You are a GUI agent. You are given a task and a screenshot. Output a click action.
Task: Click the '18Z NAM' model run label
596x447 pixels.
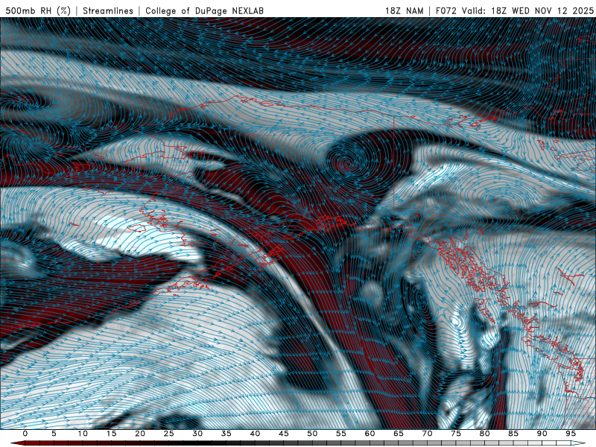click(404, 10)
